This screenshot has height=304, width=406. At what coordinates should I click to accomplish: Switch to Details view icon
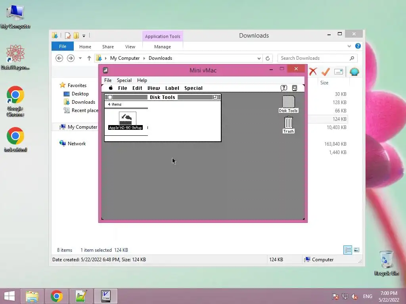[x=347, y=250]
